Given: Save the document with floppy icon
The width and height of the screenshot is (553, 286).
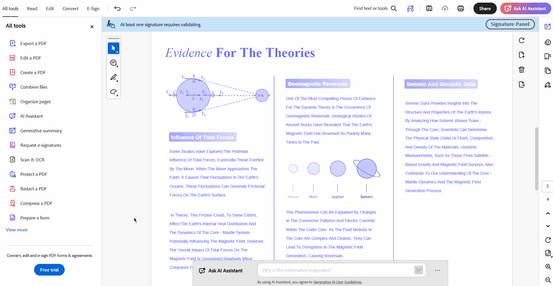Looking at the screenshot, I should (x=429, y=8).
